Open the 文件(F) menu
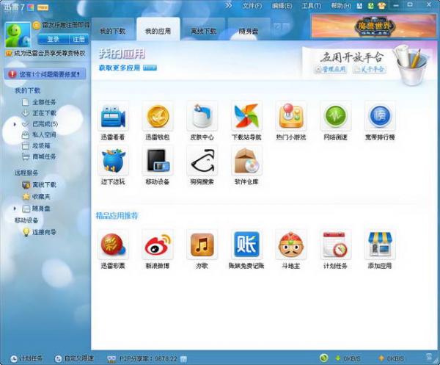This screenshot has width=440, height=365. coord(252,6)
